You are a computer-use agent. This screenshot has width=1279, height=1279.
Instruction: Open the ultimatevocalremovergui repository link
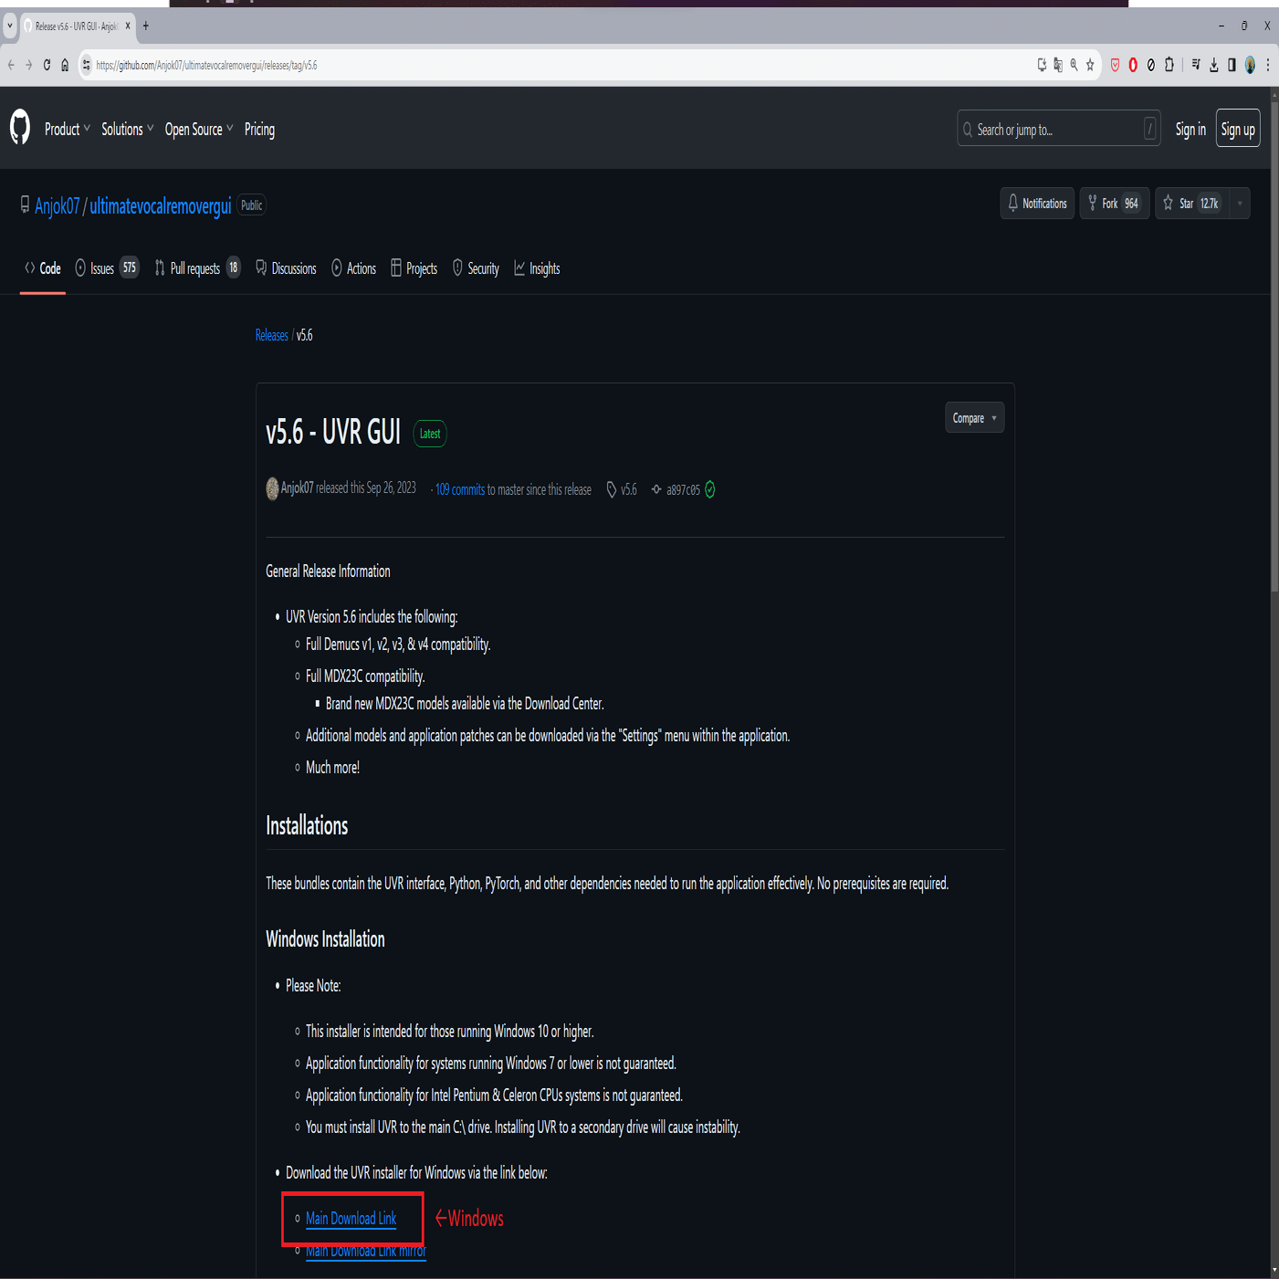(161, 206)
